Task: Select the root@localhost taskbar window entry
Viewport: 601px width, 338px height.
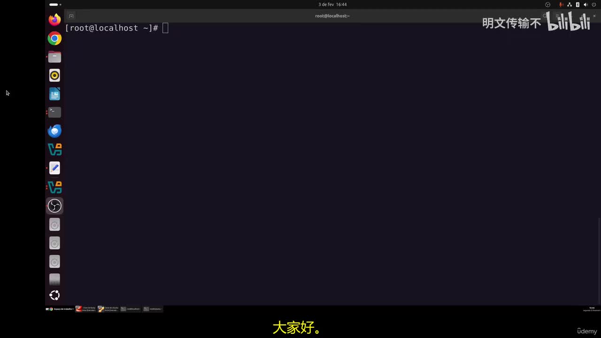Action: pos(131,309)
